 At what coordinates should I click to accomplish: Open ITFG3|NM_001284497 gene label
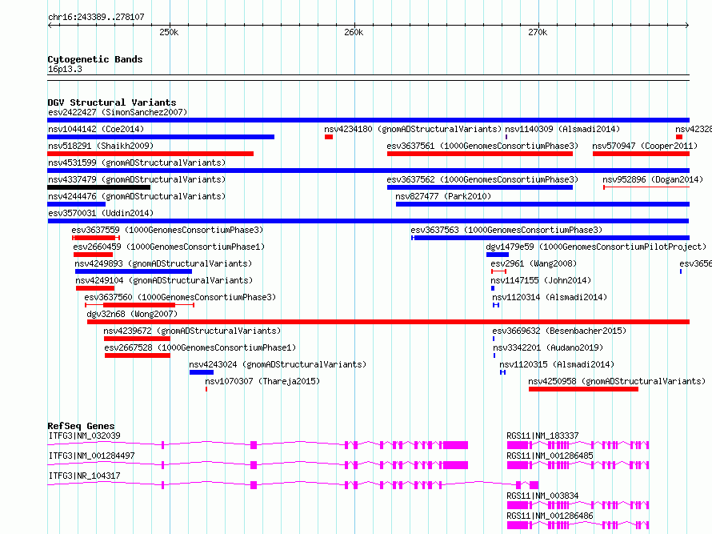[92, 456]
